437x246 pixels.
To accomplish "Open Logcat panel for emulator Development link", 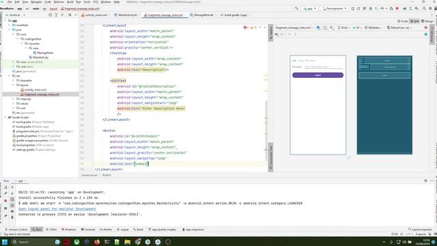I will [57, 209].
